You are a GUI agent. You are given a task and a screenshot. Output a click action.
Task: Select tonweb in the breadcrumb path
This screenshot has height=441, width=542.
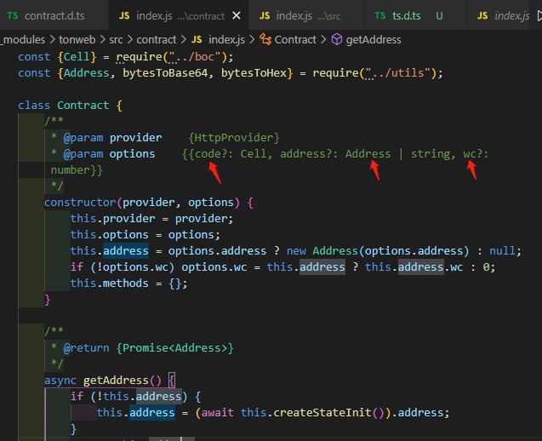(x=77, y=39)
